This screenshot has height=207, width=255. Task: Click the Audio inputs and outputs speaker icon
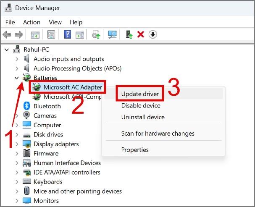coord(26,59)
